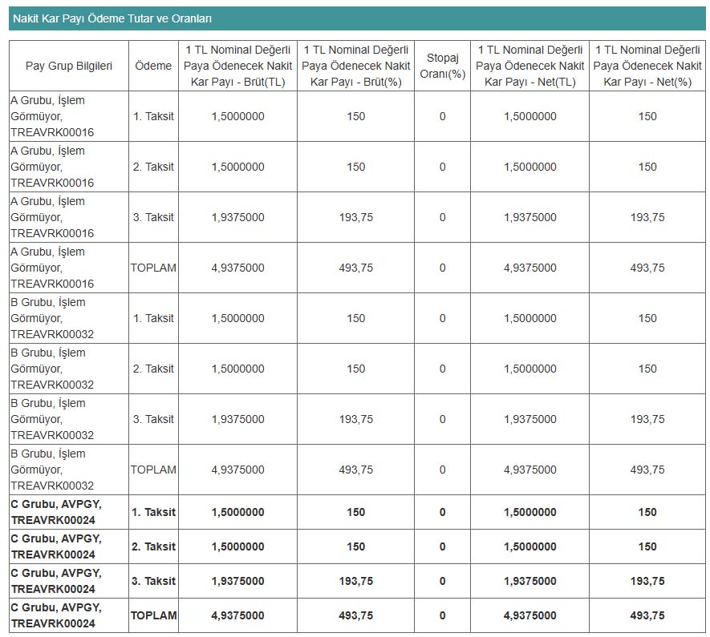The image size is (710, 637).
Task: Select gross TL 1,5000000 in C Grubu 1. Taksit
Action: pos(237,512)
